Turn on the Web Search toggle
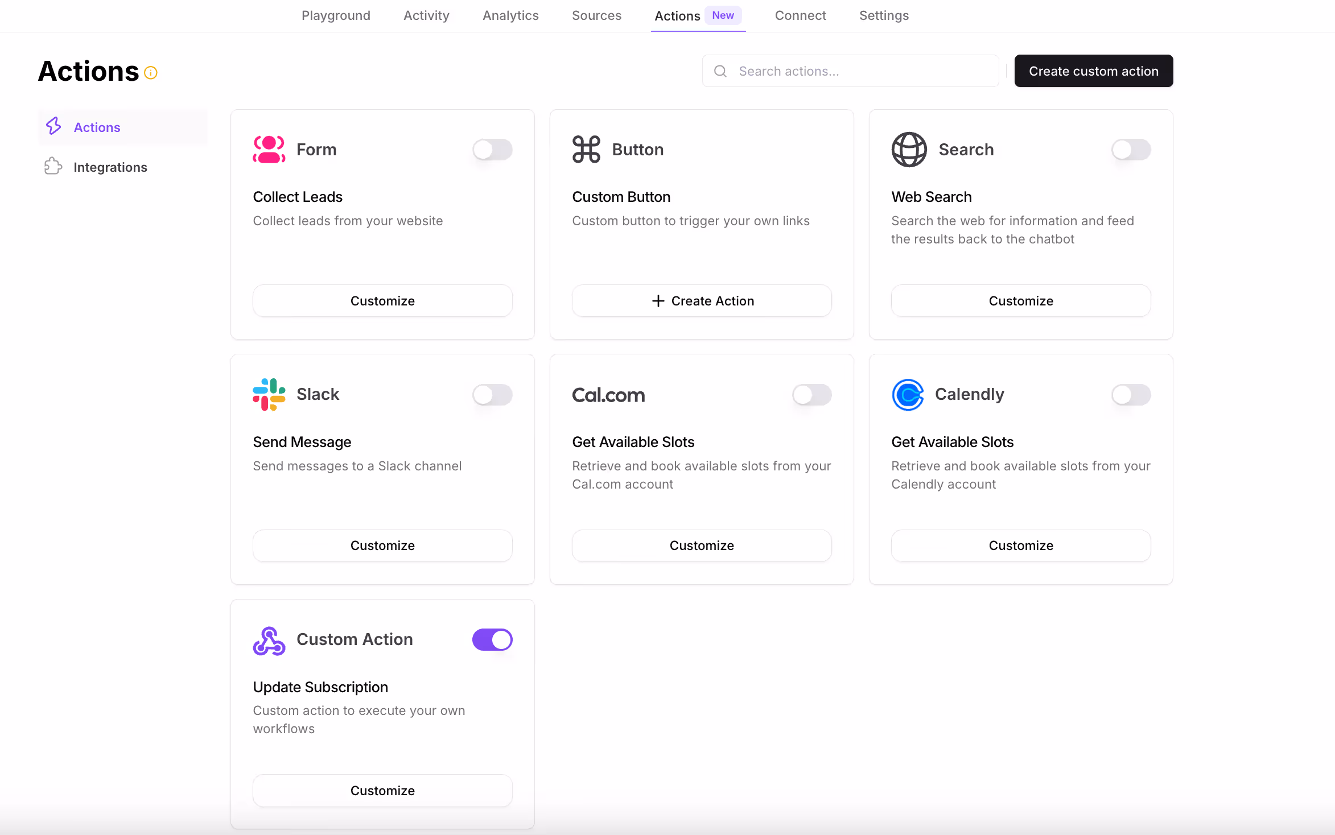The height and width of the screenshot is (835, 1335). 1131,150
